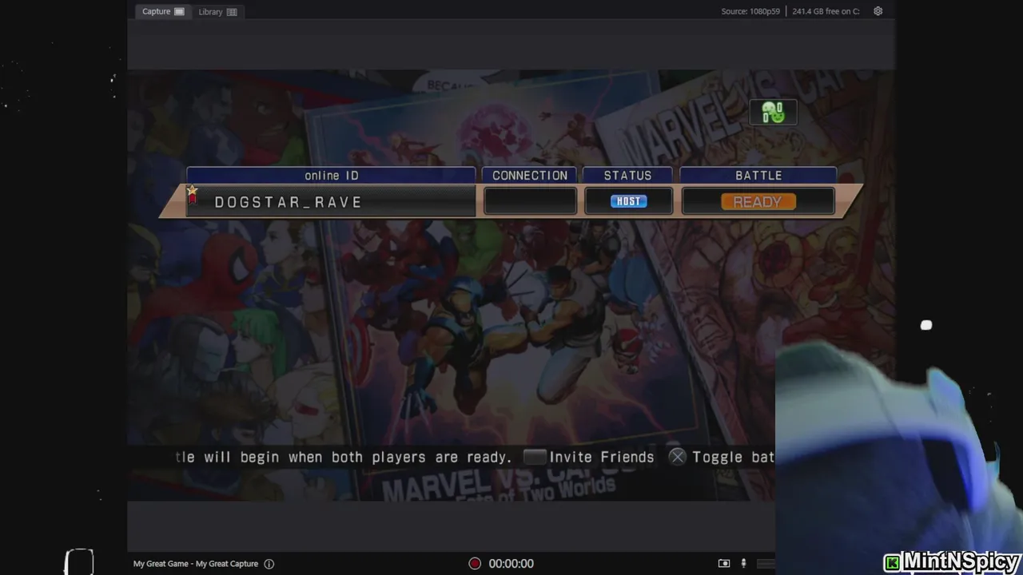Click the online ID column header
The image size is (1023, 575).
pyautogui.click(x=331, y=175)
